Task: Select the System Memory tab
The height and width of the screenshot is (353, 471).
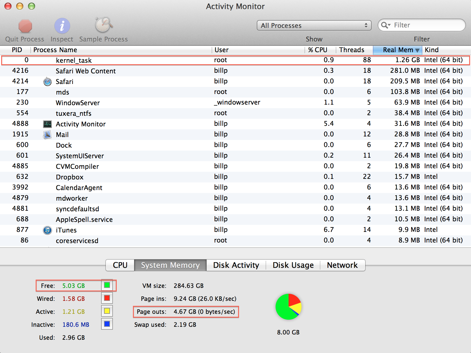Action: click(170, 265)
